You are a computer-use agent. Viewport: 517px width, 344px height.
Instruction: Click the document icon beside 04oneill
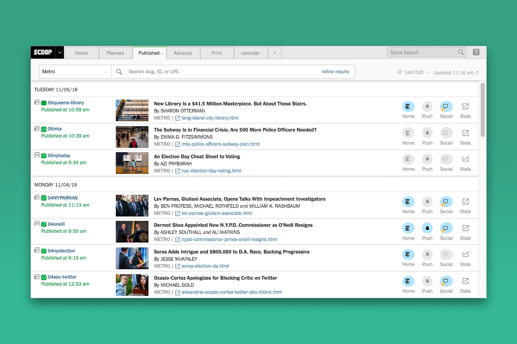point(37,224)
